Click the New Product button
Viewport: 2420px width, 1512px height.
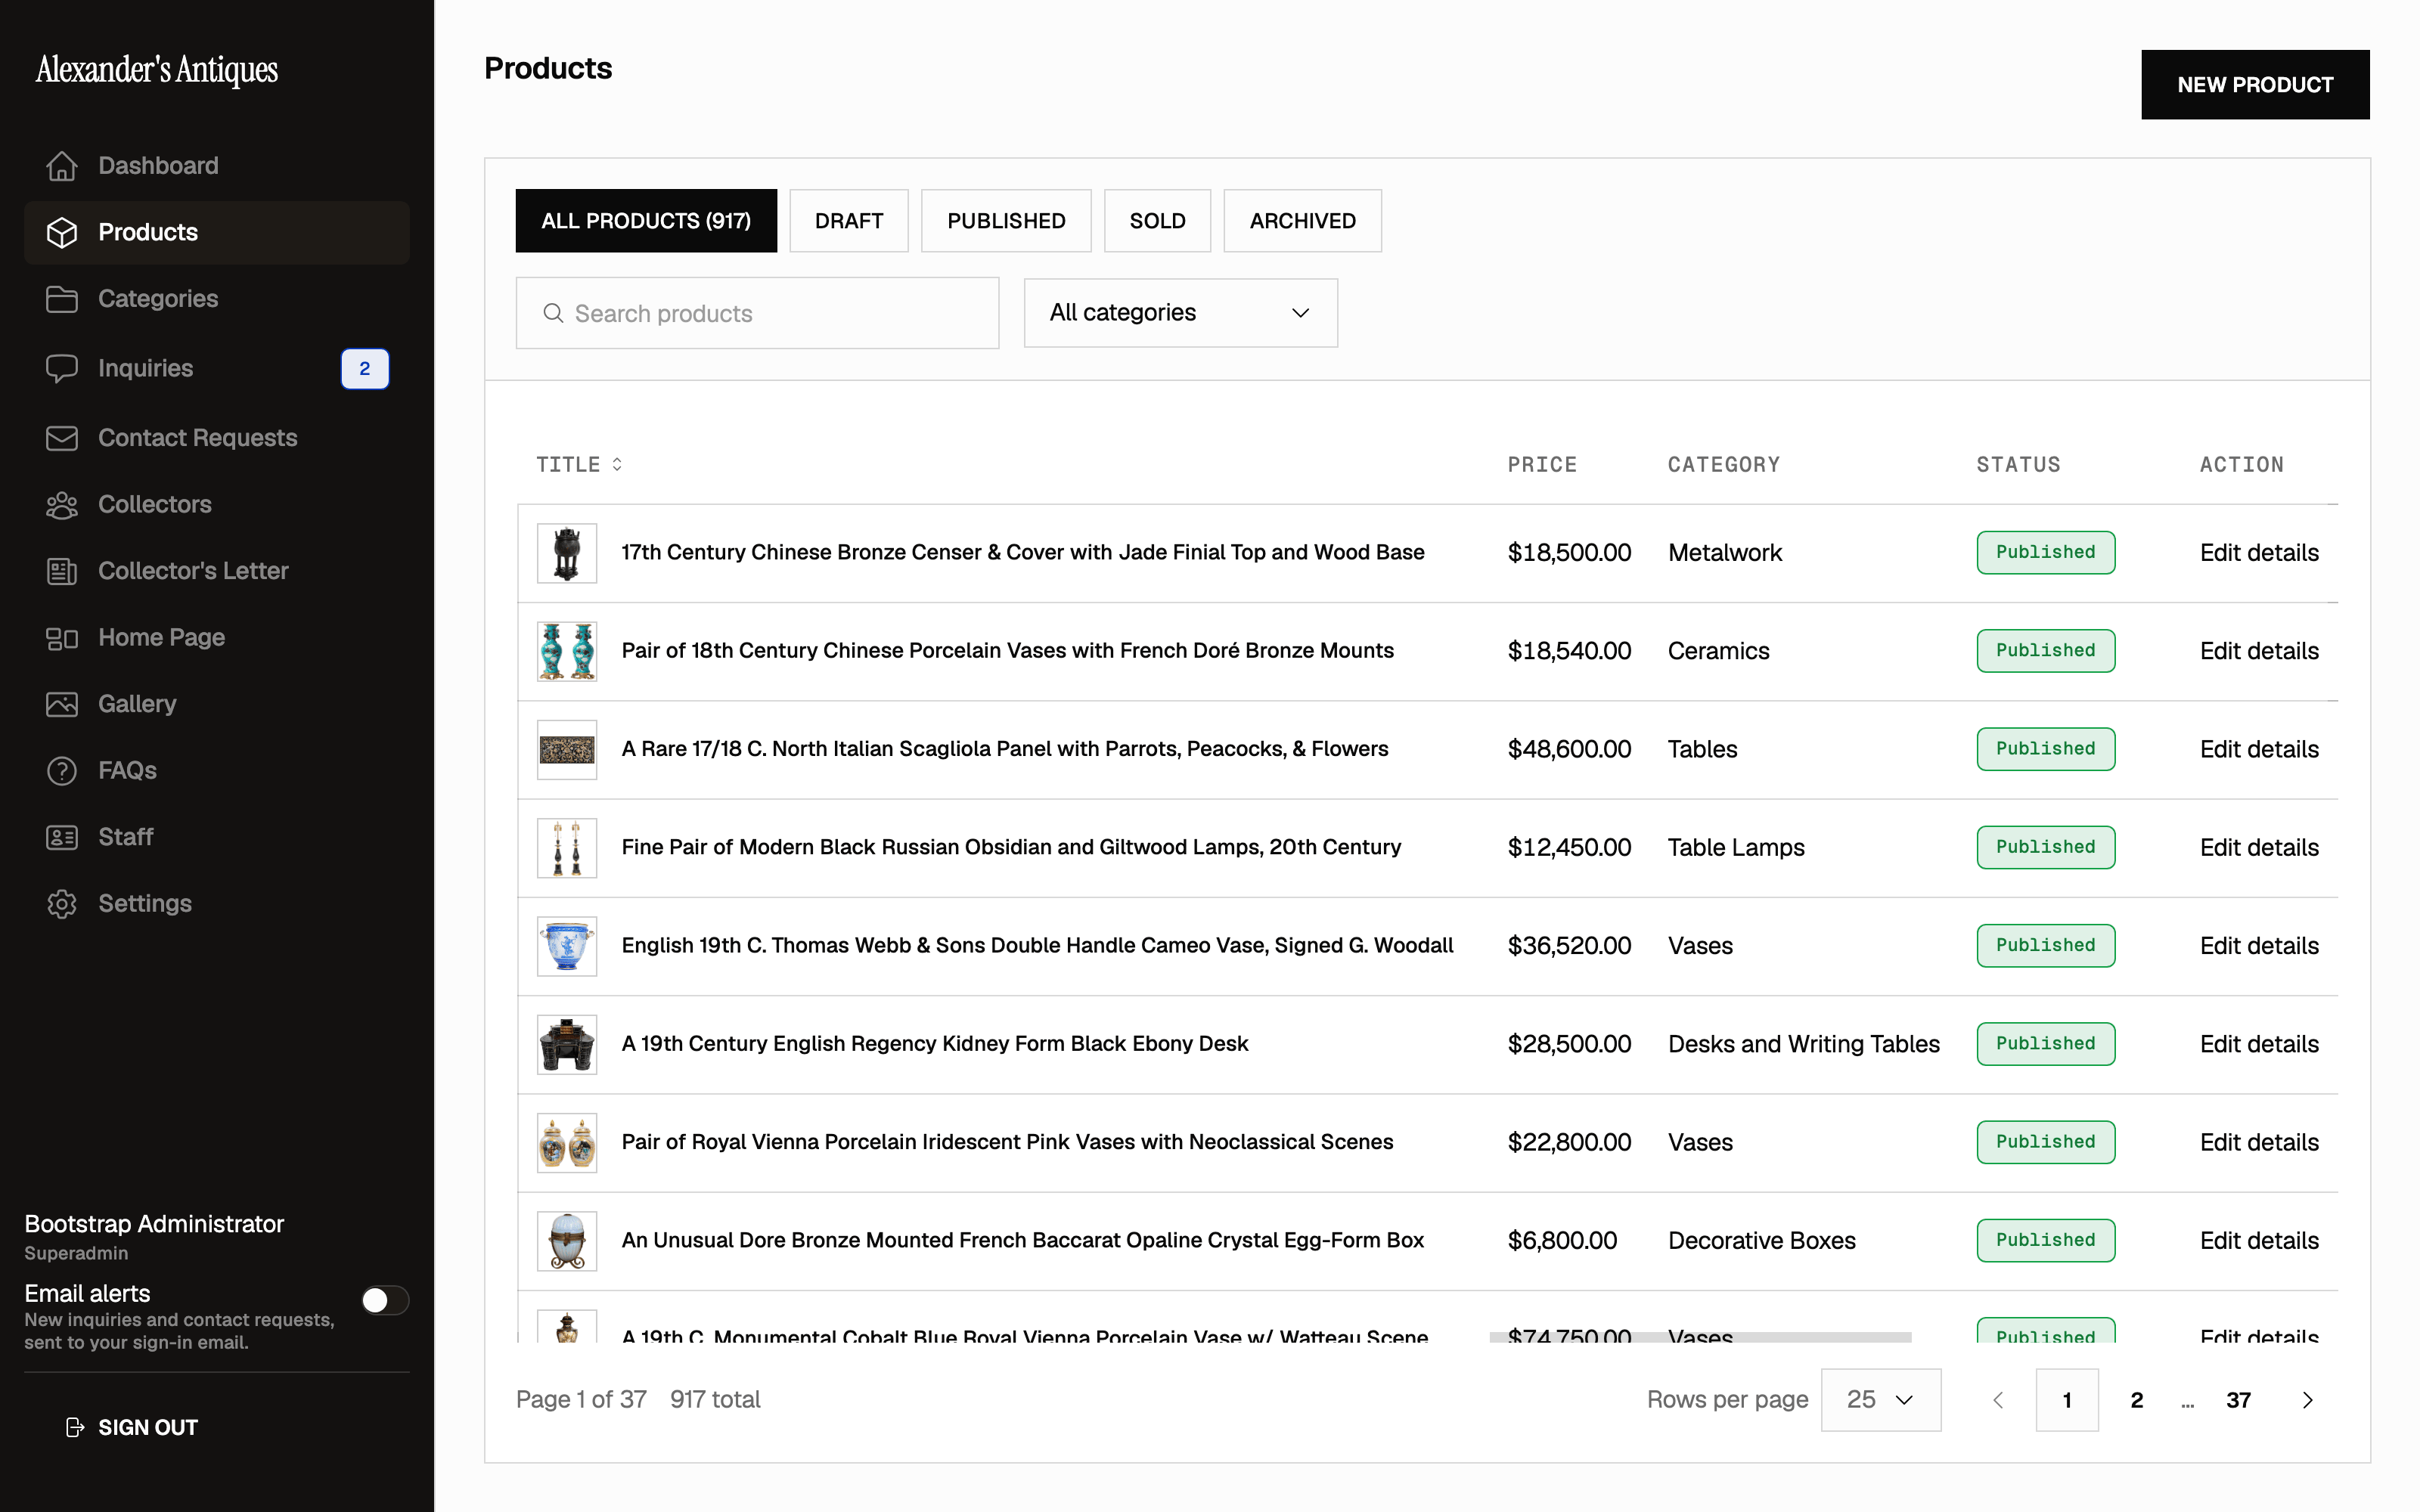[2255, 85]
